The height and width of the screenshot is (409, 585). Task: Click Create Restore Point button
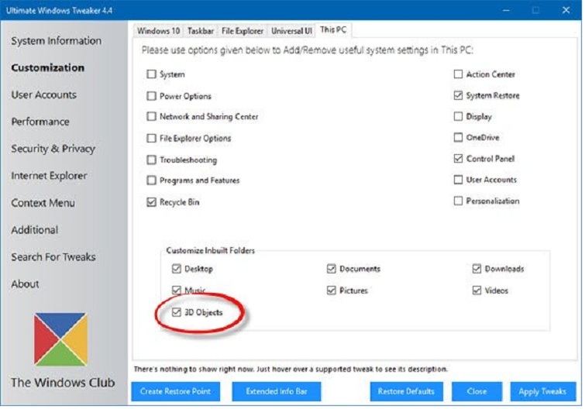point(176,391)
